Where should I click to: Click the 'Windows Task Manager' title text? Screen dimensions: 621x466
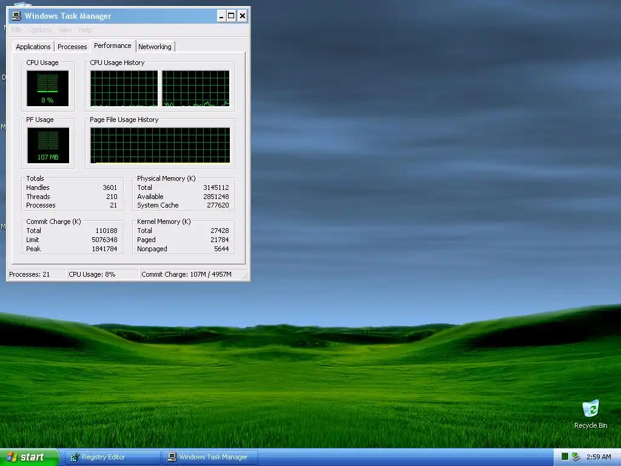(68, 16)
